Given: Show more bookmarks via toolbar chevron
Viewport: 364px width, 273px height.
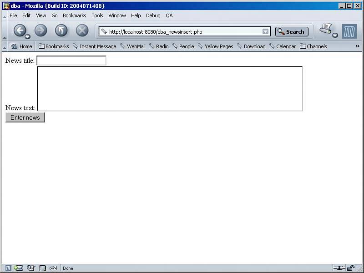Looking at the screenshot, I should coord(357,46).
